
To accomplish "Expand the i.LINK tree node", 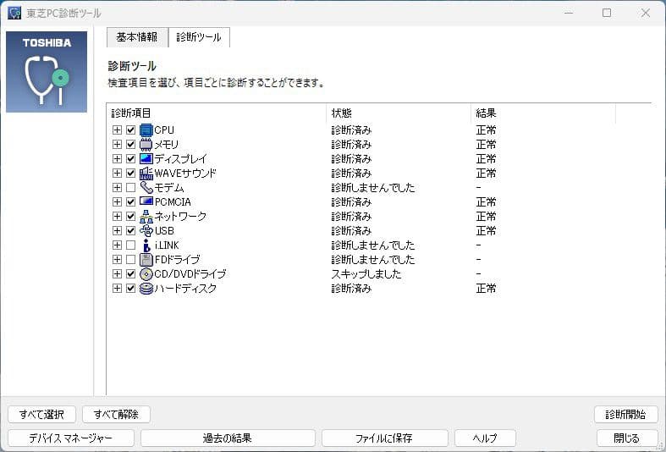I will click(x=117, y=245).
